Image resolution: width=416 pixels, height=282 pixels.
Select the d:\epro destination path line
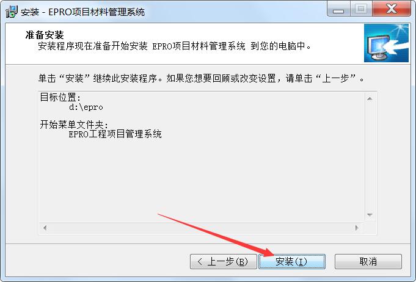coord(86,107)
